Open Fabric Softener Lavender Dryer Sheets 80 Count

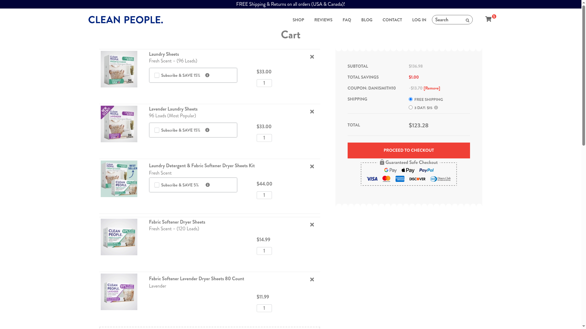point(197,279)
